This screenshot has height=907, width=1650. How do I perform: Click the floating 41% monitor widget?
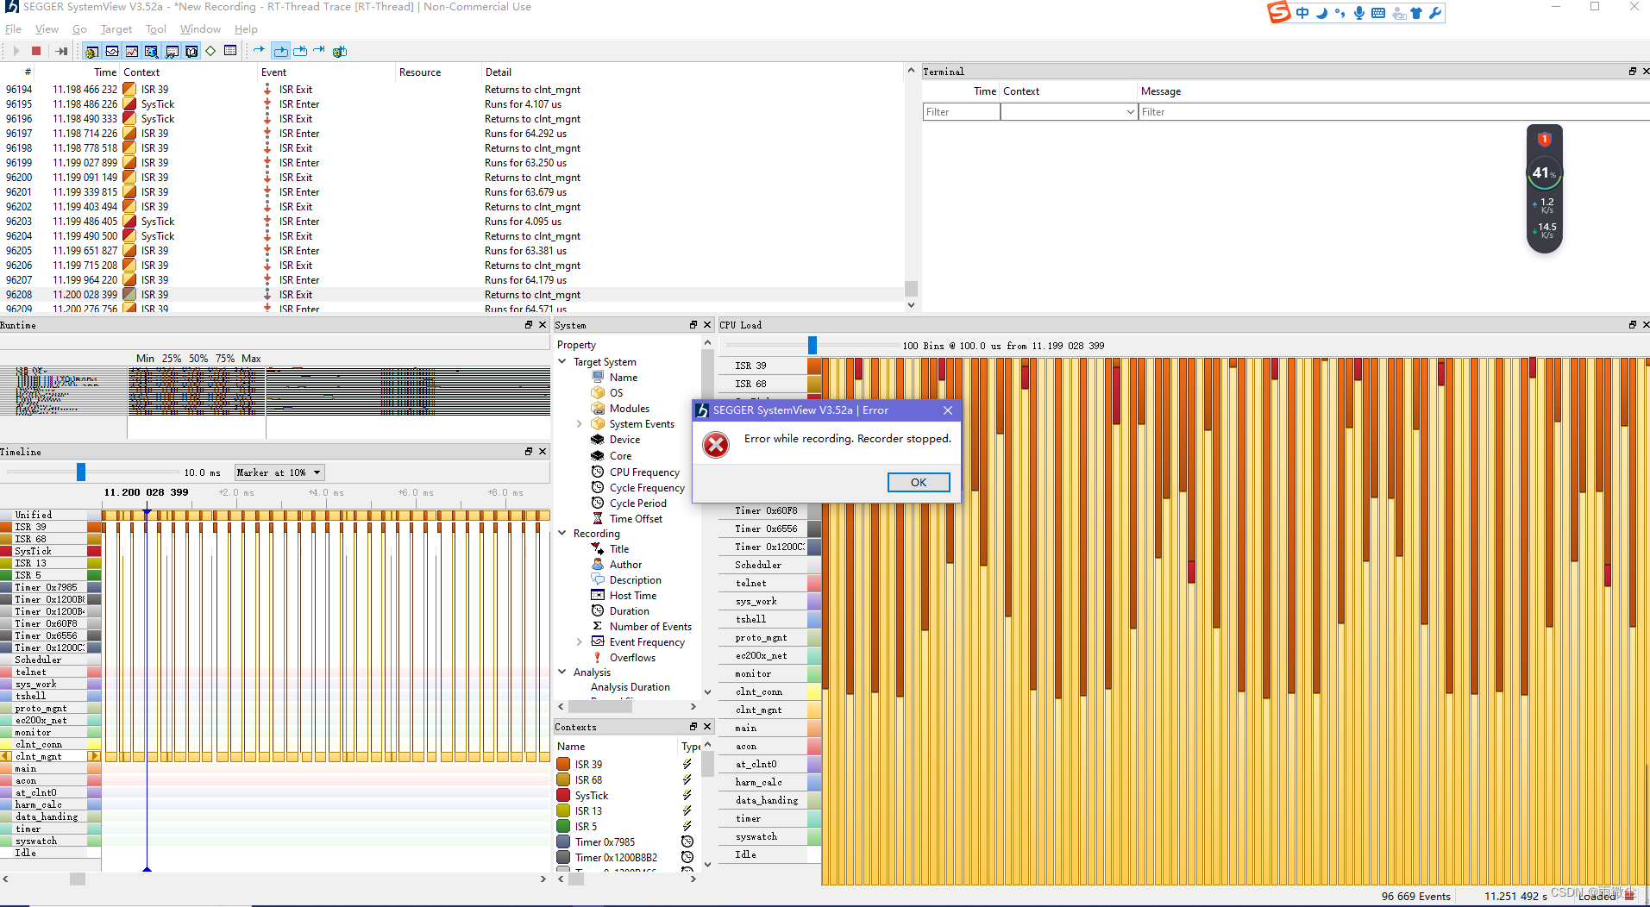[1544, 189]
